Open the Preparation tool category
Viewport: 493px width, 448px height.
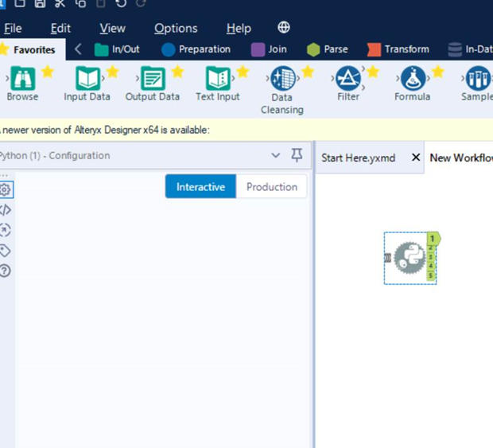pos(196,49)
